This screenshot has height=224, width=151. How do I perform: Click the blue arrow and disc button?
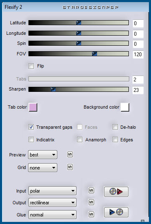116,212
